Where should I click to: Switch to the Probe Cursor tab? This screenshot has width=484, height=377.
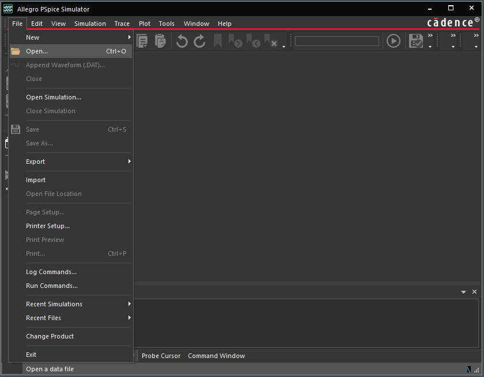(161, 356)
